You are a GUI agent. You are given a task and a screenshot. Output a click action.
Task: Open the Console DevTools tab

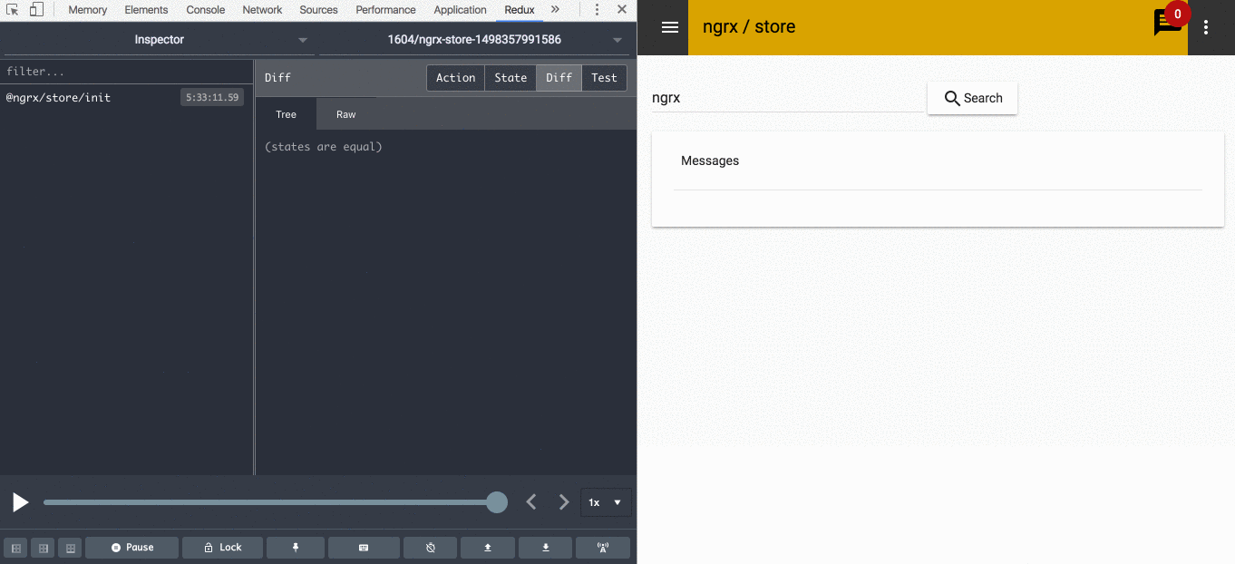[x=206, y=10]
